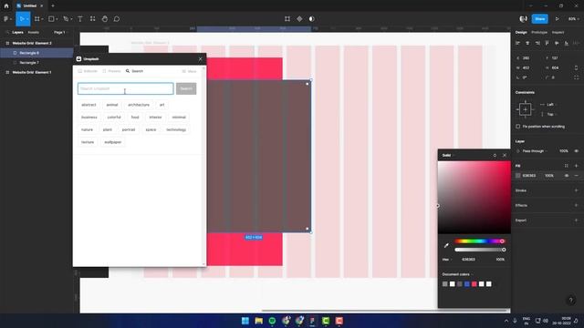This screenshot has width=584, height=328.
Task: Open the Figma main menu
Action: pos(6,18)
